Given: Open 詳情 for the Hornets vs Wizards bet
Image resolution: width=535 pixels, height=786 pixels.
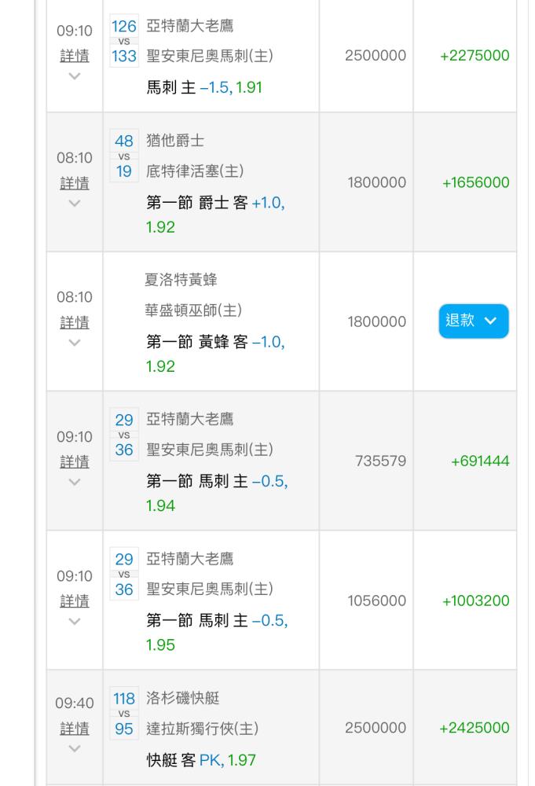Looking at the screenshot, I should pyautogui.click(x=75, y=322).
